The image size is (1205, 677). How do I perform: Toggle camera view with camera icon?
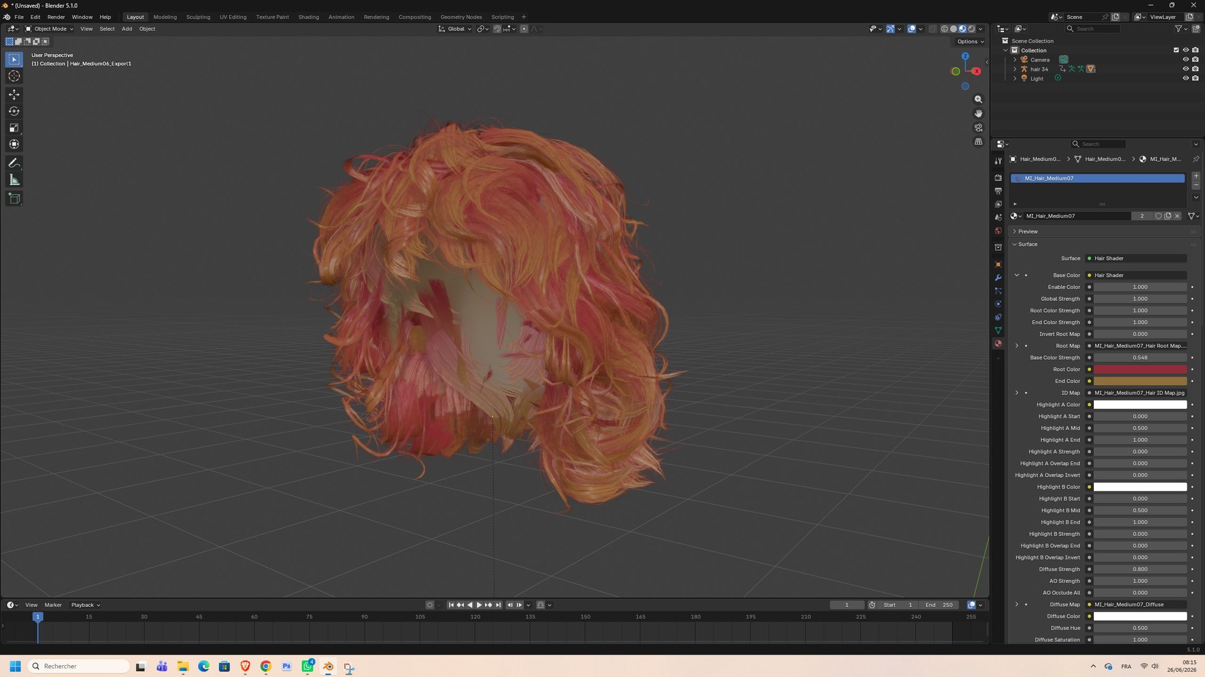[x=978, y=128]
